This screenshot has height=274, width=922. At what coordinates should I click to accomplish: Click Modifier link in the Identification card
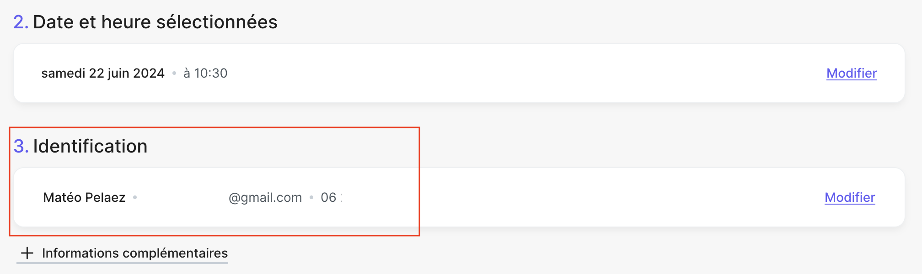849,197
